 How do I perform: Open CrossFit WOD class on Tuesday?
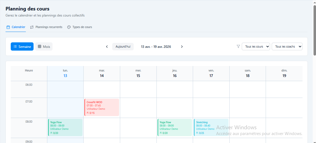[102, 107]
